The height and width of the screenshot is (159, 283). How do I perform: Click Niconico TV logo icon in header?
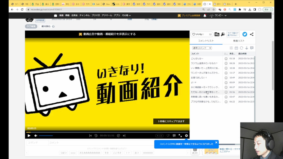(55, 16)
